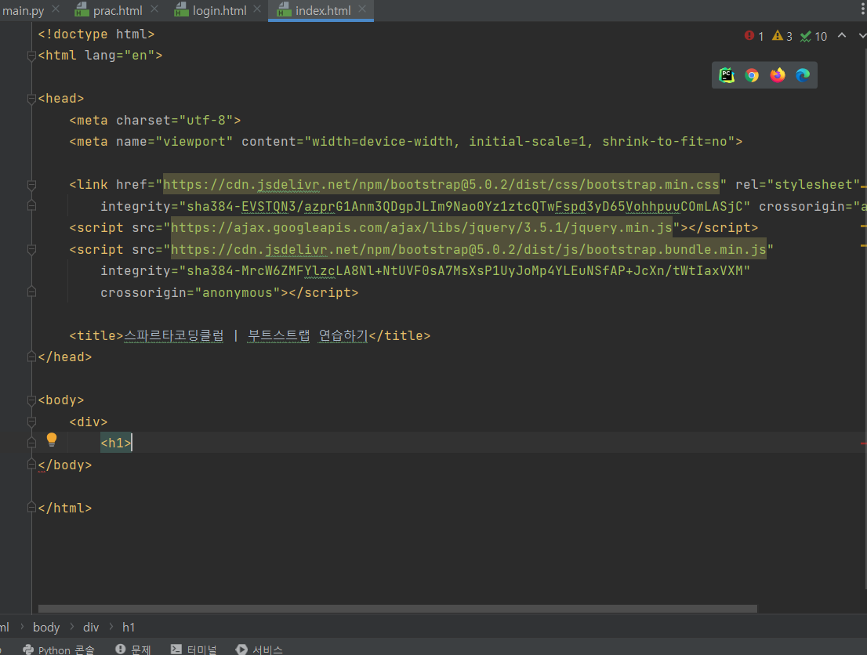Collapse the html tag fold marker
Viewport: 867px width, 655px height.
(x=31, y=56)
